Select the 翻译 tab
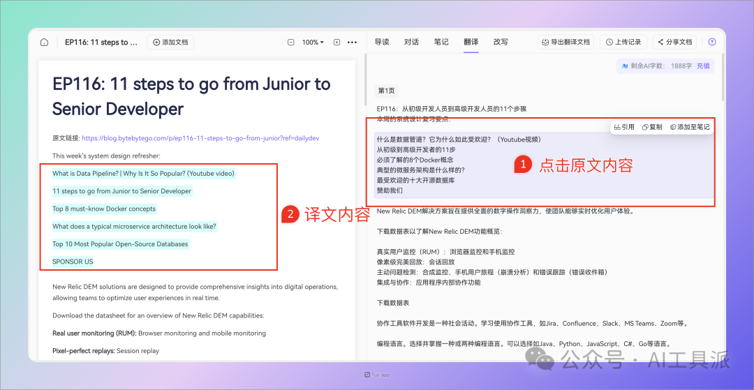Viewport: 754px width, 390px height. tap(471, 42)
